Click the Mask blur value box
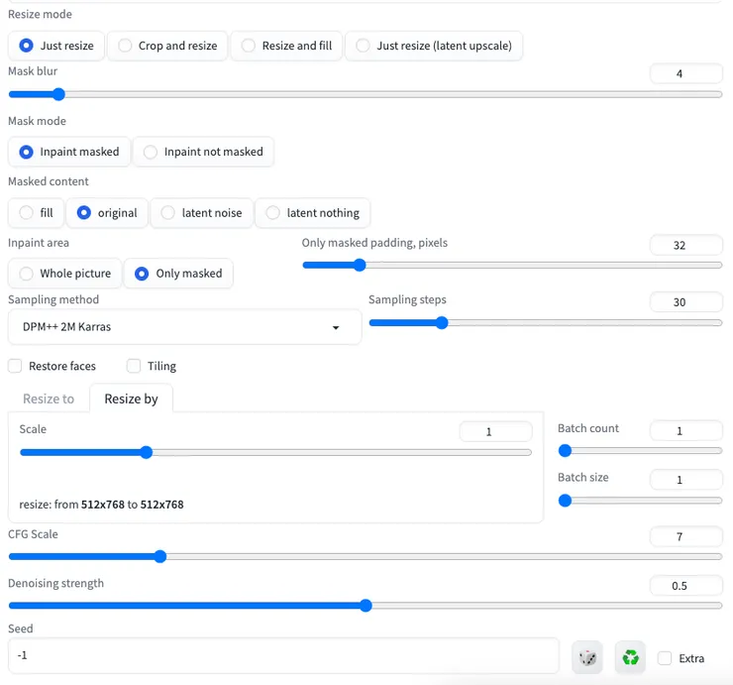Screen dimensions: 733x685 pyautogui.click(x=685, y=74)
